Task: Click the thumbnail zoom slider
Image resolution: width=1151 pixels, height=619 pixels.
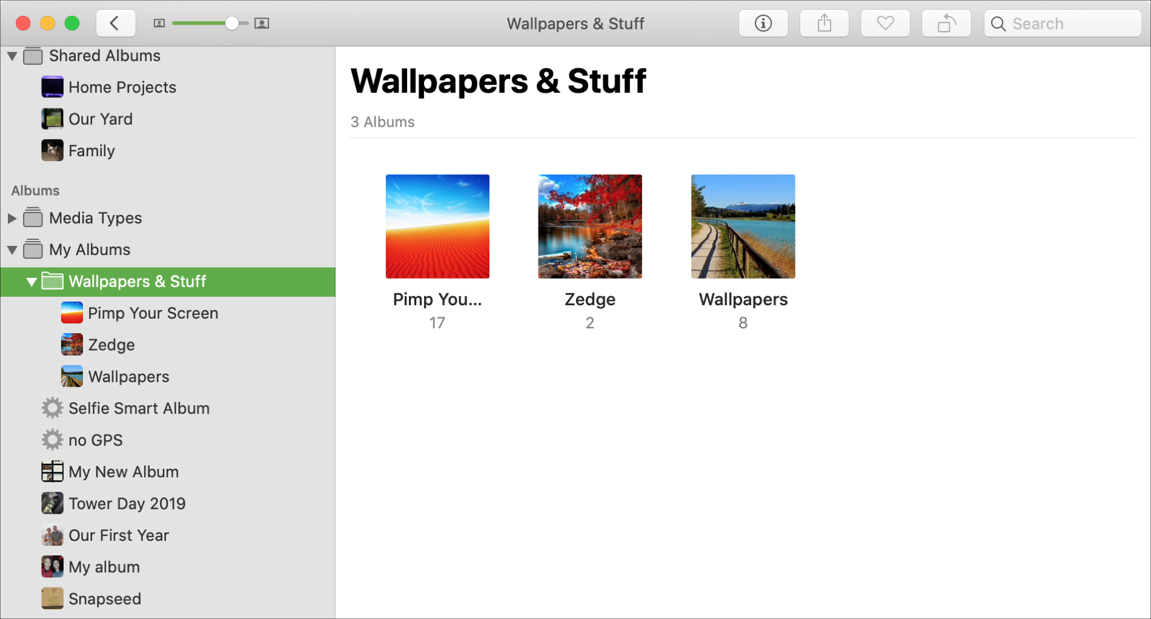Action: [x=210, y=24]
